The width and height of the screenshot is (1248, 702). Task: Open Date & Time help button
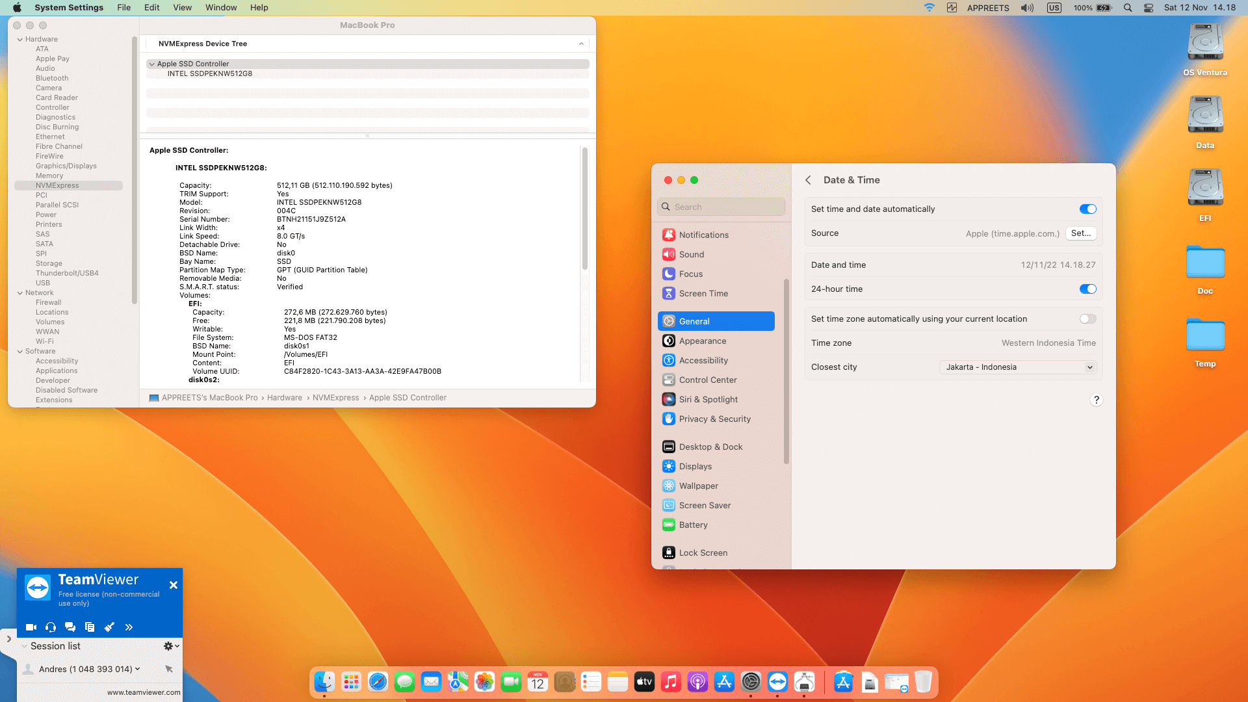pyautogui.click(x=1096, y=400)
